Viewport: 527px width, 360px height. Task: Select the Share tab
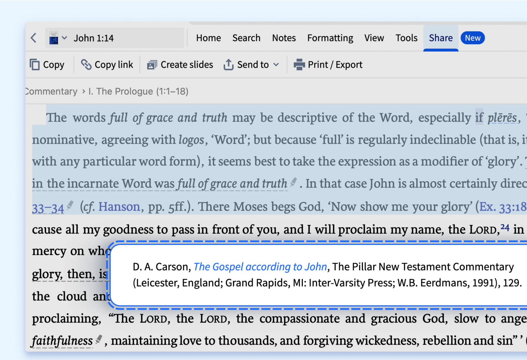coord(441,38)
